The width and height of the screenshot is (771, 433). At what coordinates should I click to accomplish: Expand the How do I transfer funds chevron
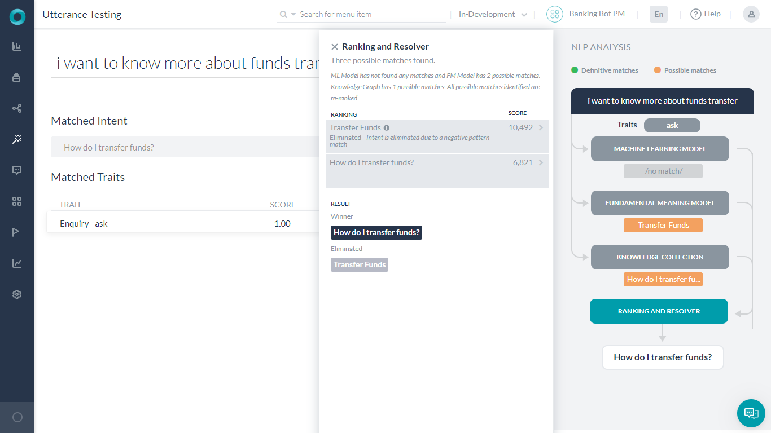(541, 163)
